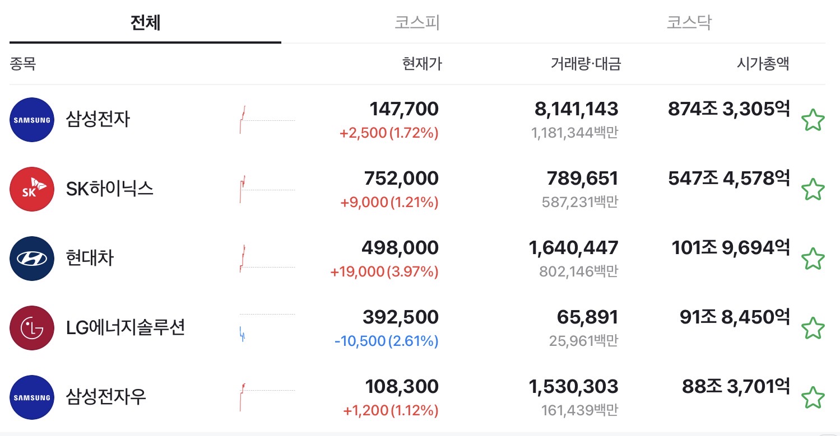This screenshot has height=436, width=840.
Task: Click the SK logo icon
Action: point(32,189)
